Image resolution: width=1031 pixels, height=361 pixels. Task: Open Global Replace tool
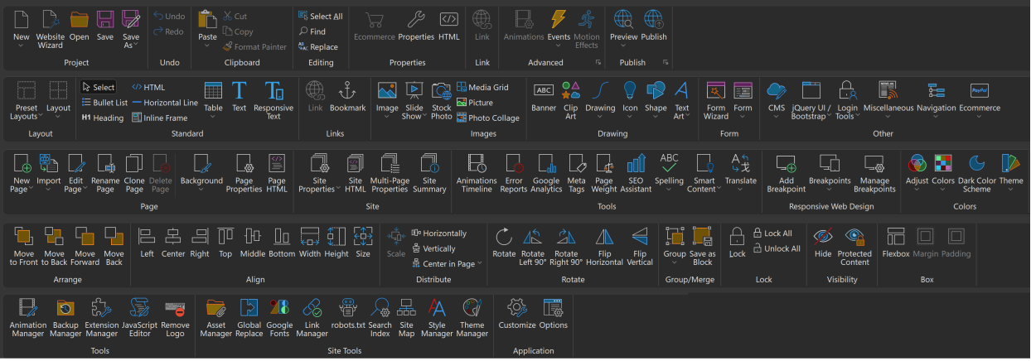pos(249,317)
